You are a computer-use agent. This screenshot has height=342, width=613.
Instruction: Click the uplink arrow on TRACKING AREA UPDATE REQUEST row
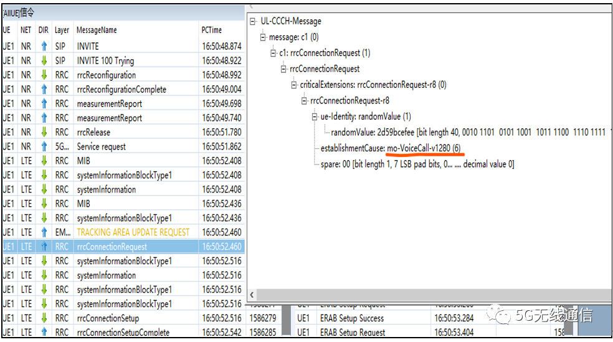click(44, 232)
